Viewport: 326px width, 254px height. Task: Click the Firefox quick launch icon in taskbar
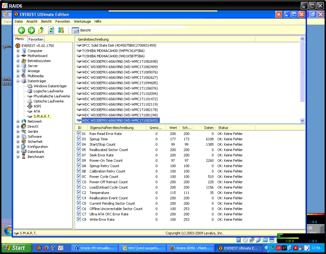46,248
